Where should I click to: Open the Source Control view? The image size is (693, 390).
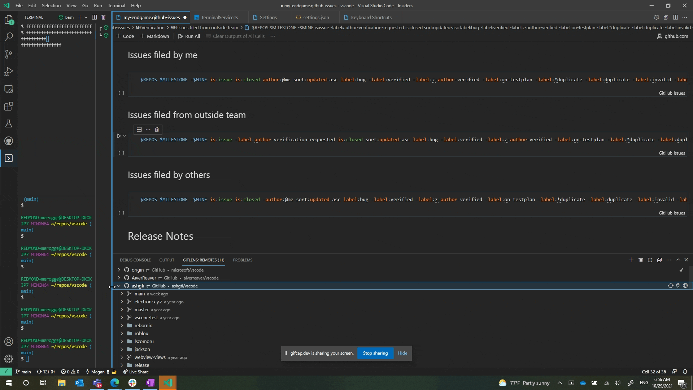pos(9,54)
